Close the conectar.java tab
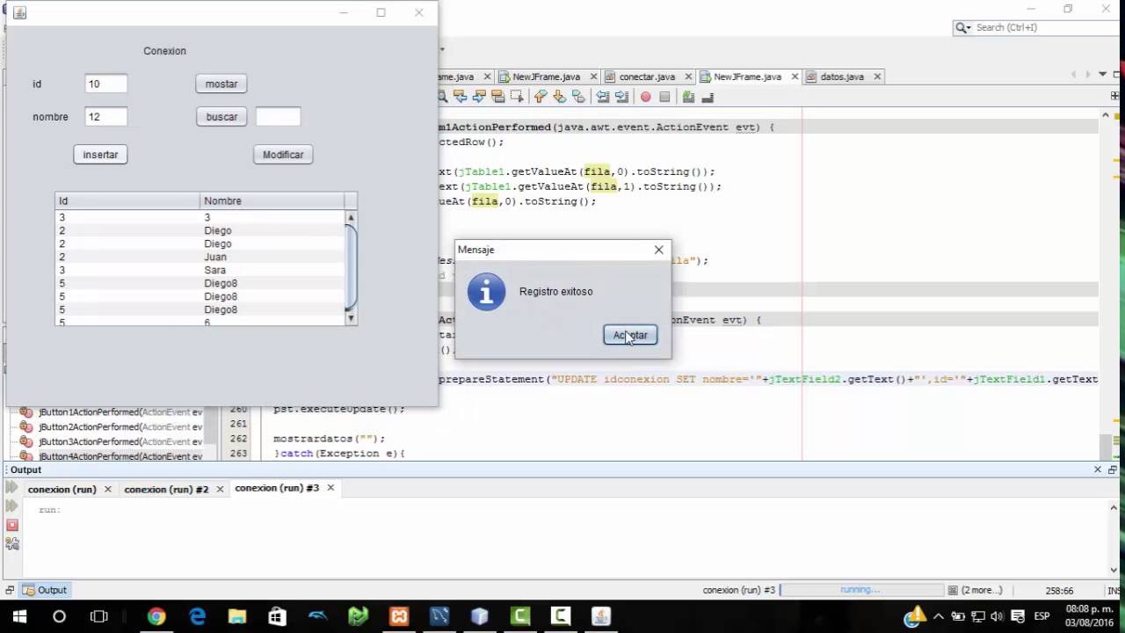Viewport: 1125px width, 633px height. [688, 76]
